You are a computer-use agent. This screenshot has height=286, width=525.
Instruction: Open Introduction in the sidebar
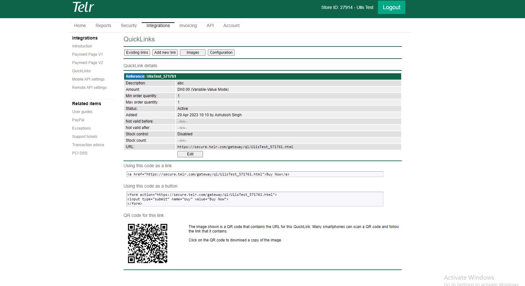(82, 46)
